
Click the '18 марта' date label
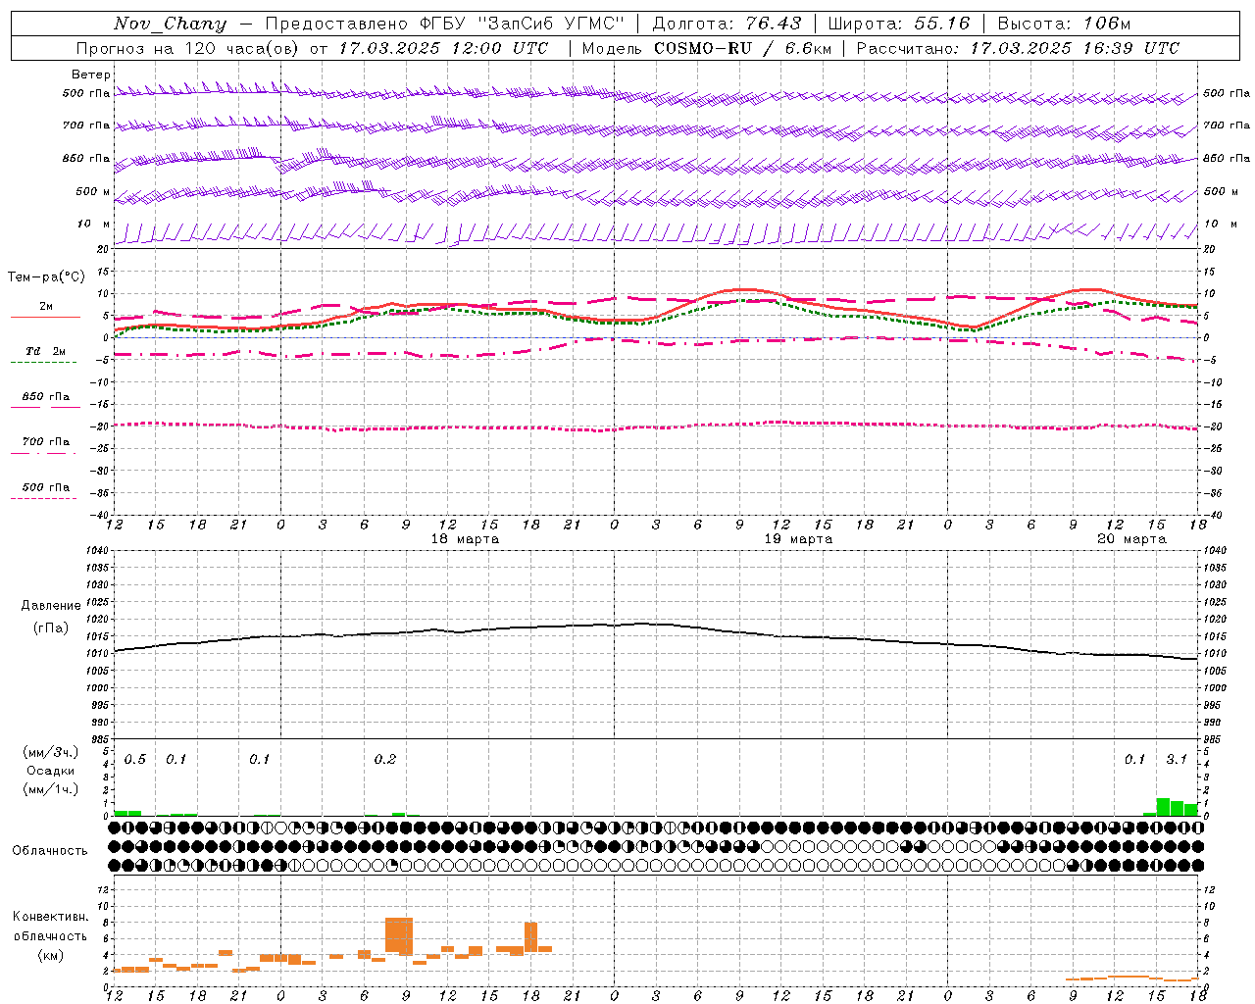coord(465,539)
